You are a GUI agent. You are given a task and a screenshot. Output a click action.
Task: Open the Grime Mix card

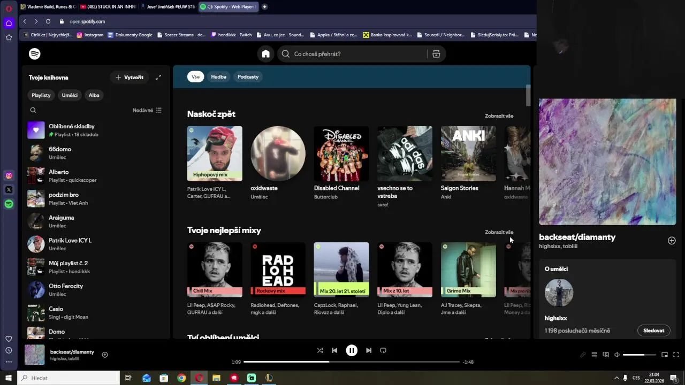[x=468, y=279]
